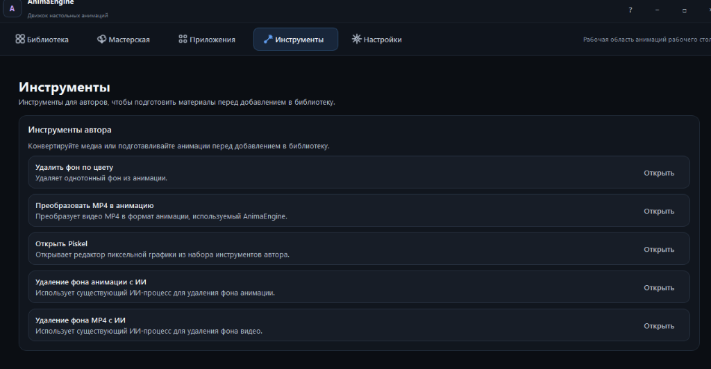Click description 'Открывает редактор пиксельной графики'
This screenshot has width=711, height=369.
[x=162, y=255]
